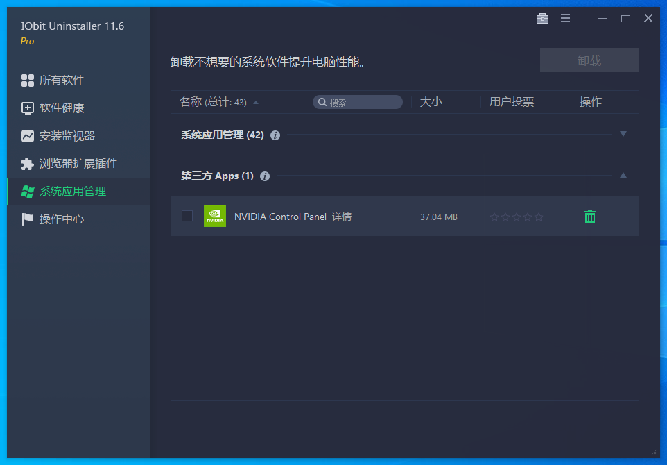Click the info icon beside 第三方 Apps (1)
Image resolution: width=667 pixels, height=465 pixels.
(264, 176)
